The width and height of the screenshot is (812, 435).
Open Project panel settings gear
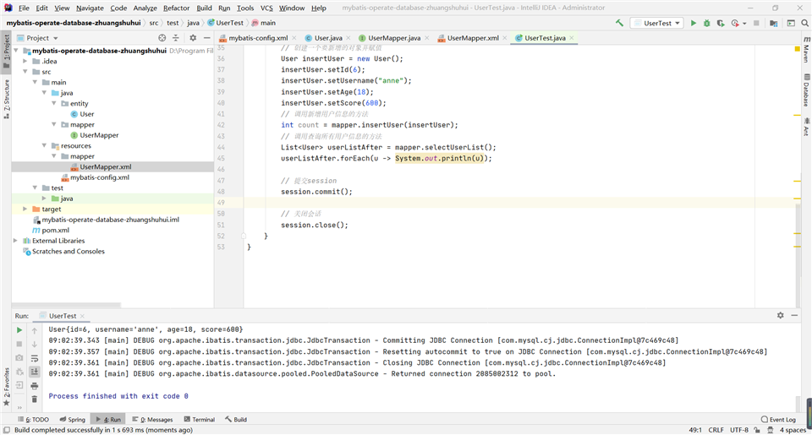[193, 38]
